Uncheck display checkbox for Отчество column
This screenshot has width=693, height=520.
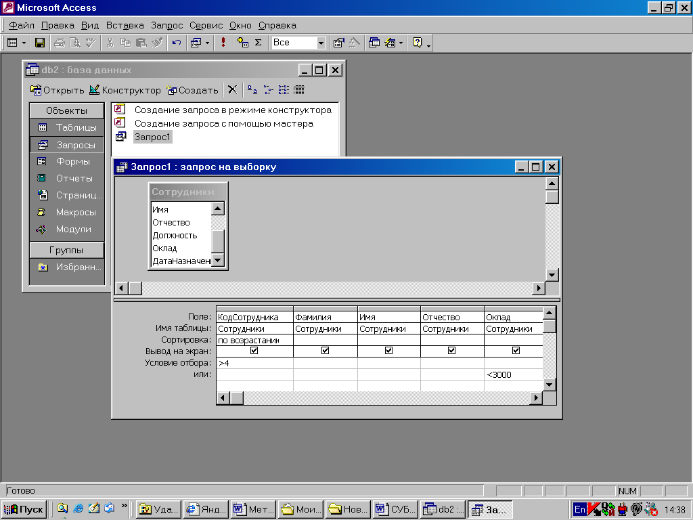pos(451,351)
